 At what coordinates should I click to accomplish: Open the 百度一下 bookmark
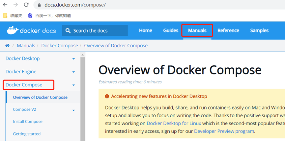tap(49, 15)
